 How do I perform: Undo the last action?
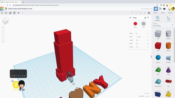click(19, 13)
